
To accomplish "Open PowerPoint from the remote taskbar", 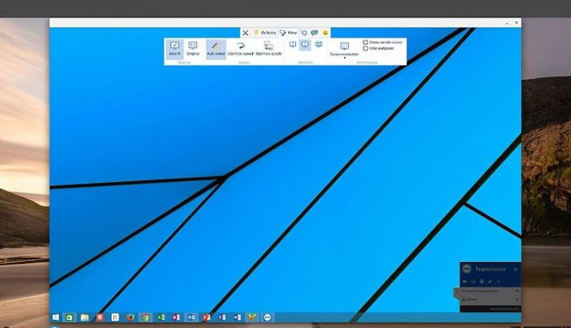I will pyautogui.click(x=206, y=317).
